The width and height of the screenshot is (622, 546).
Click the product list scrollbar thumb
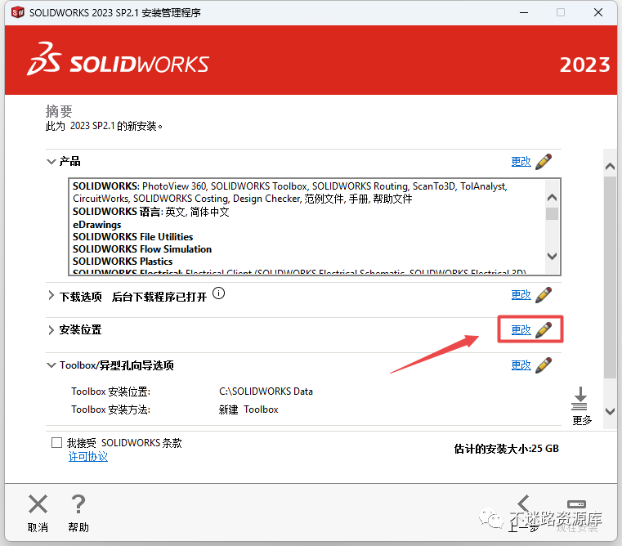552,213
